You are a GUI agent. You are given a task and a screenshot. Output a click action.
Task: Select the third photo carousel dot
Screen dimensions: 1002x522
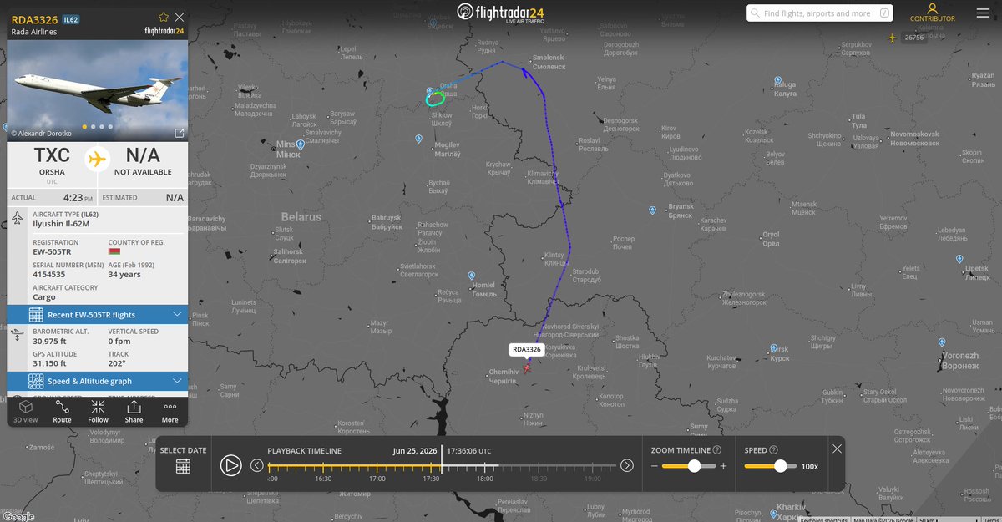point(101,127)
